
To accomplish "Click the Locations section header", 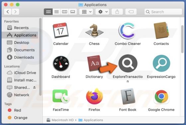I will point(12,66).
